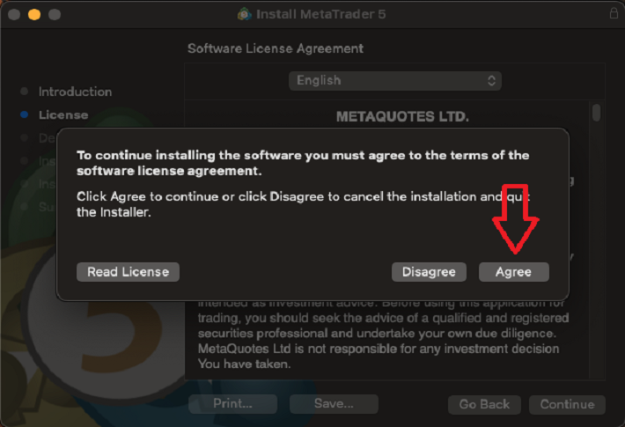Screen dimensions: 625x427
Task: Open the full text via Read License
Action: (x=128, y=272)
